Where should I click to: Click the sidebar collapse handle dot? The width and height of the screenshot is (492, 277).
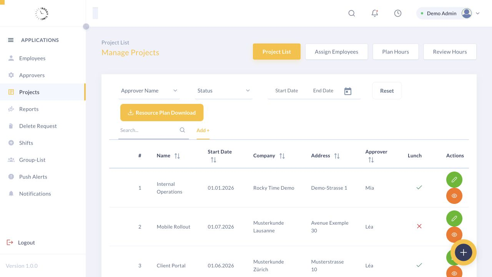pyautogui.click(x=86, y=27)
